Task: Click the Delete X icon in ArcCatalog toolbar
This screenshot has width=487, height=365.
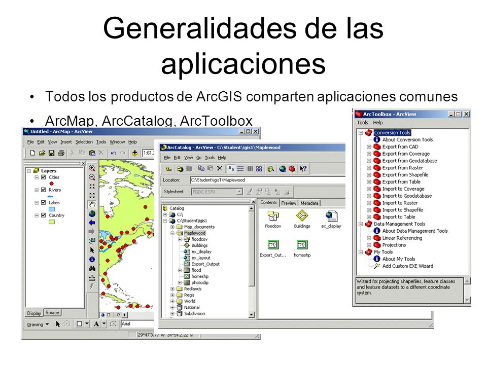Action: (219, 168)
